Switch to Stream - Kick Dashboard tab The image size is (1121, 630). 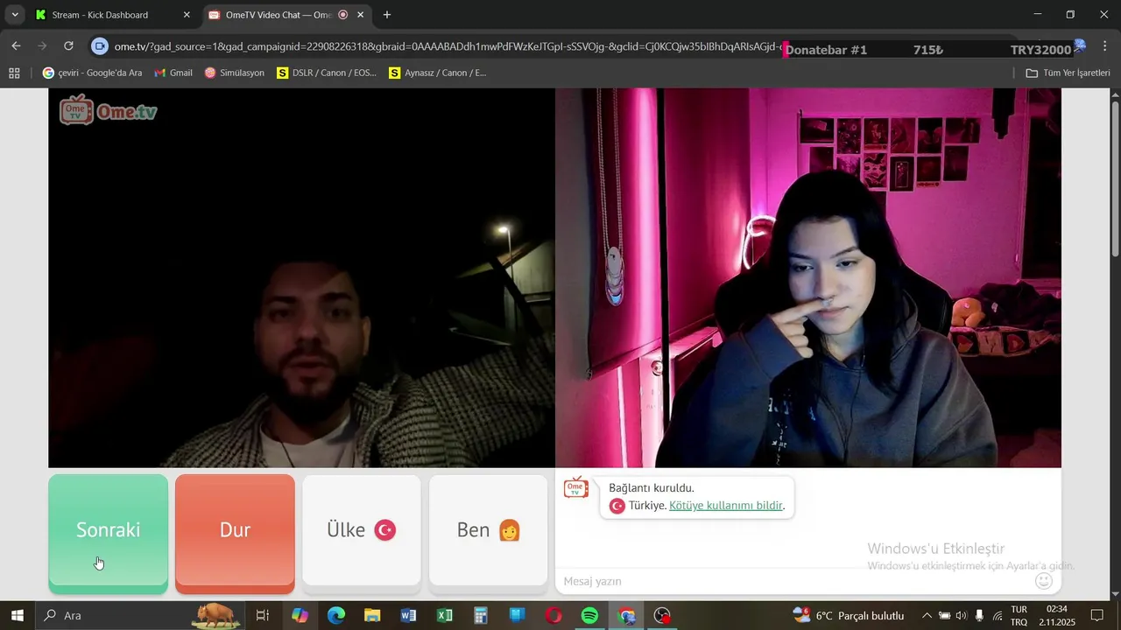[x=112, y=15]
